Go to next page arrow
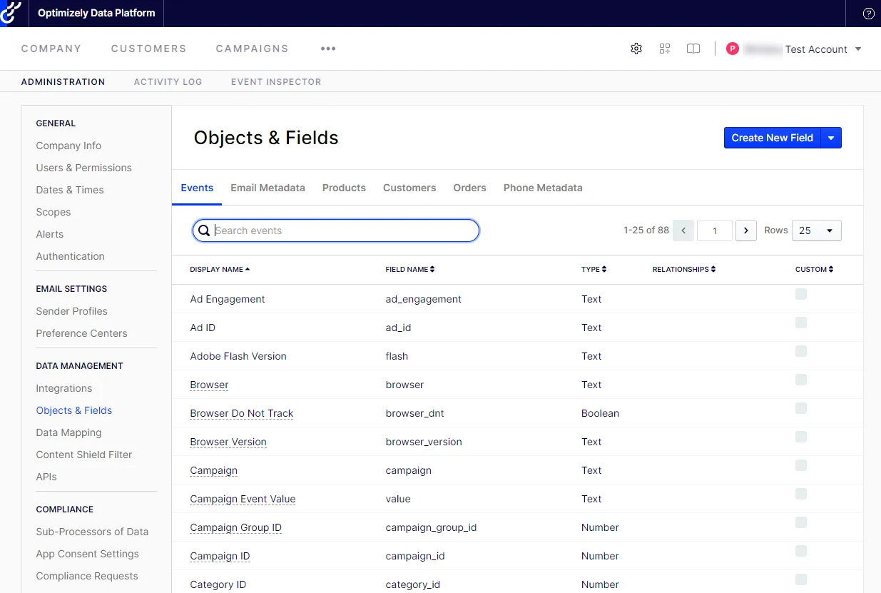This screenshot has width=881, height=593. pyautogui.click(x=746, y=230)
